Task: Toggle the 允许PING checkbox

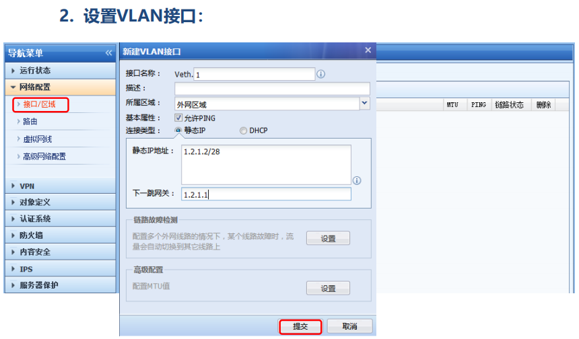Action: (x=178, y=118)
